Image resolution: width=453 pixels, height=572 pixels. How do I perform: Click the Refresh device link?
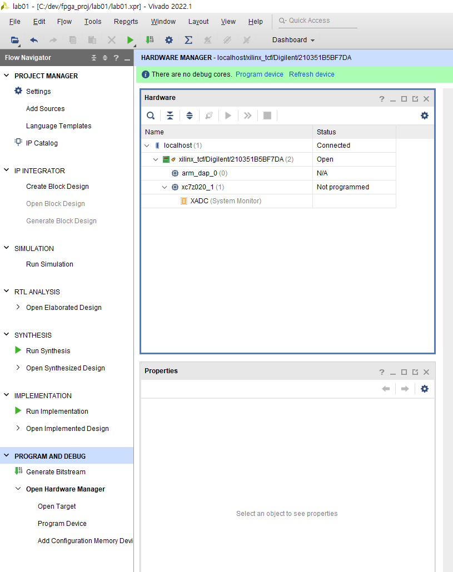tap(312, 74)
